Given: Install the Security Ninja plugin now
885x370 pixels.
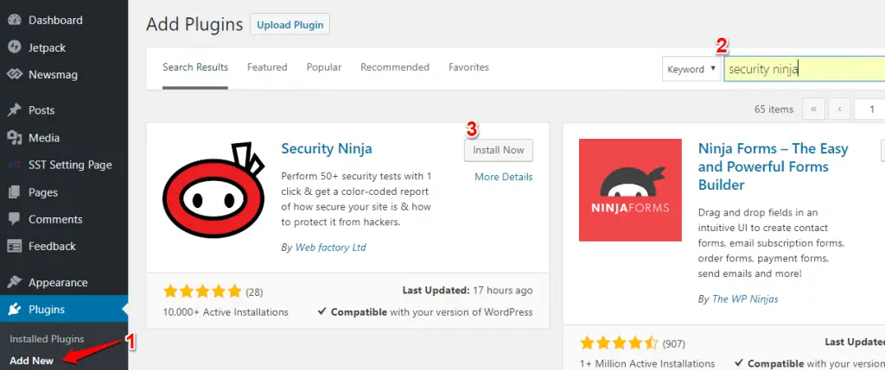Looking at the screenshot, I should [x=499, y=150].
